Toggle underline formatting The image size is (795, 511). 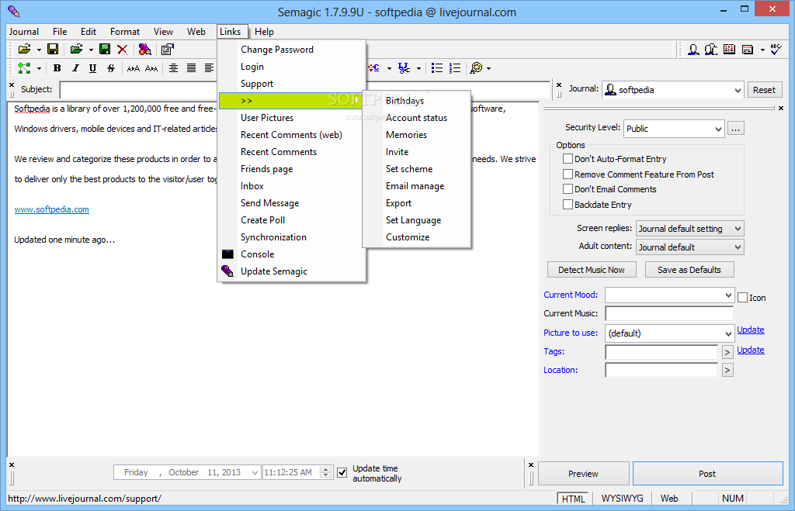(92, 68)
